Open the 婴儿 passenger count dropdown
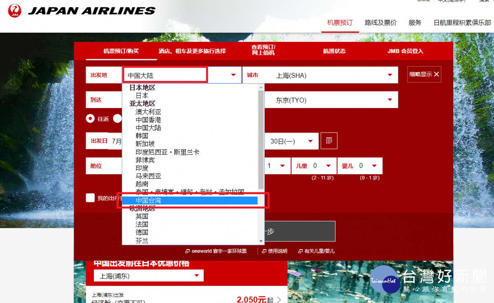 click(x=360, y=166)
